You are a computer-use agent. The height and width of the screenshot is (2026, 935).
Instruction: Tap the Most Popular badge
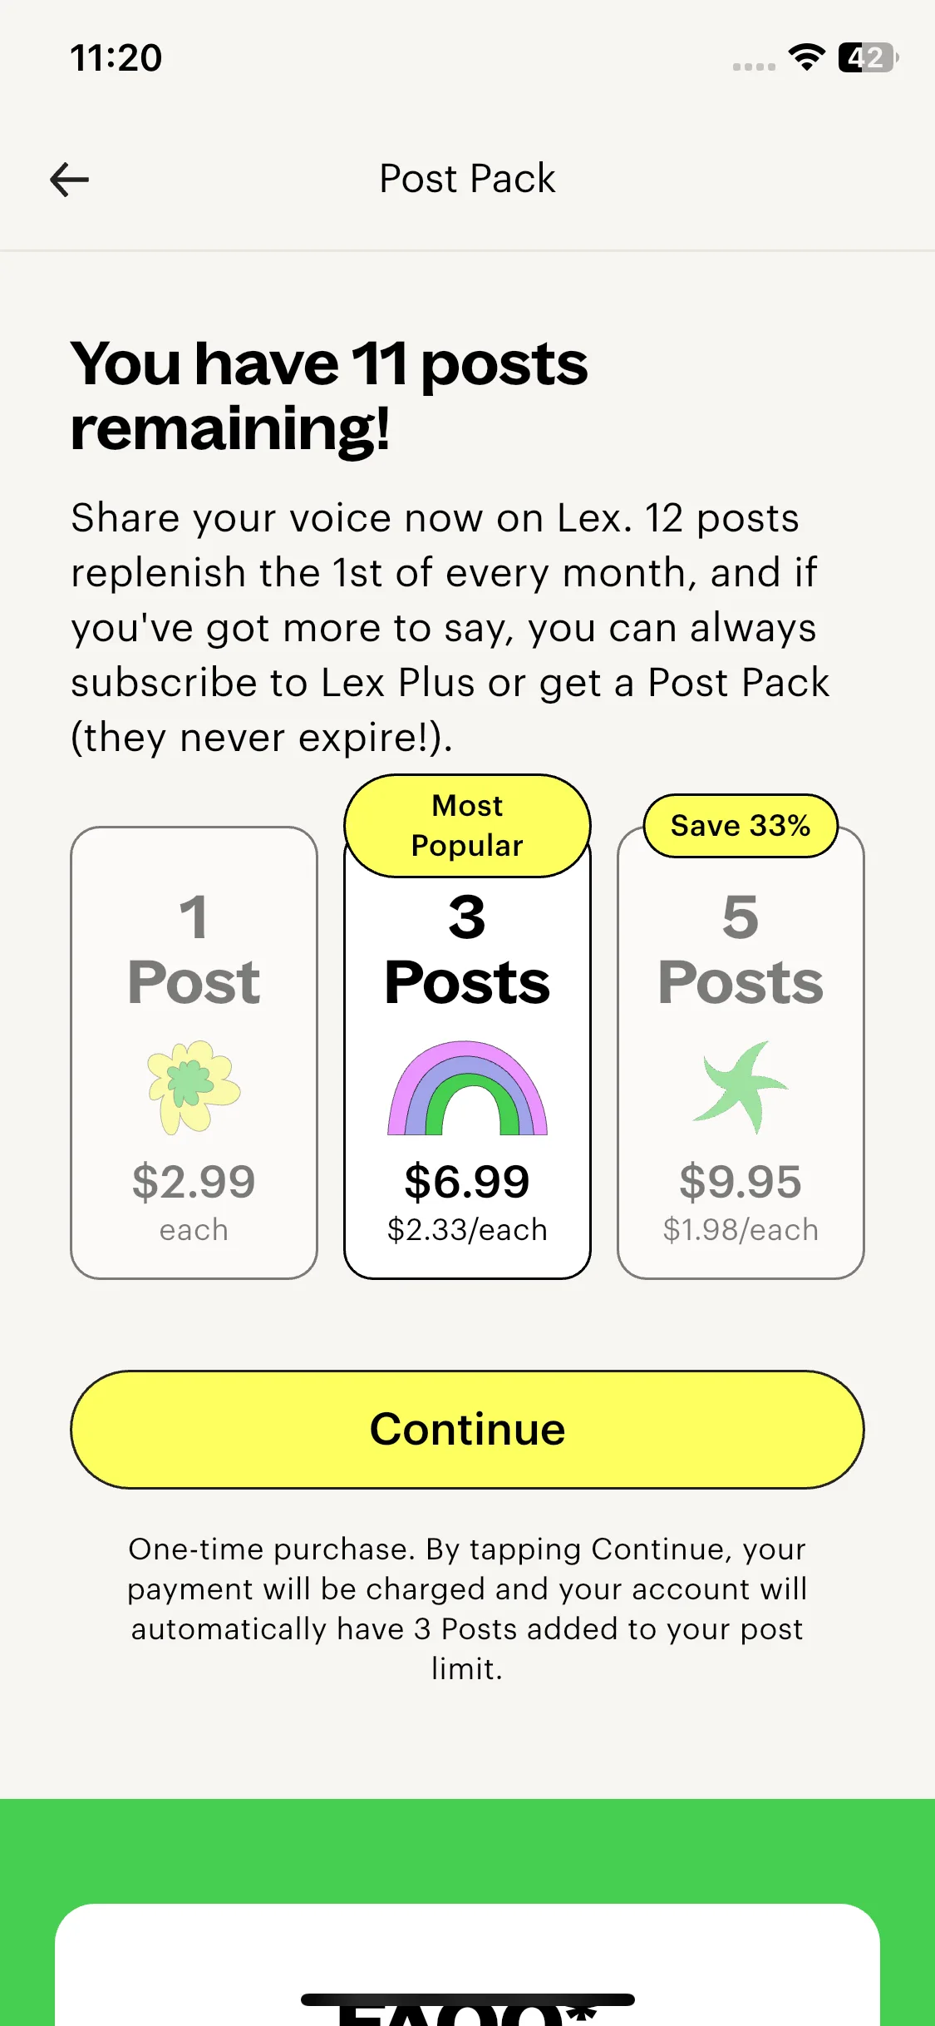pos(467,825)
